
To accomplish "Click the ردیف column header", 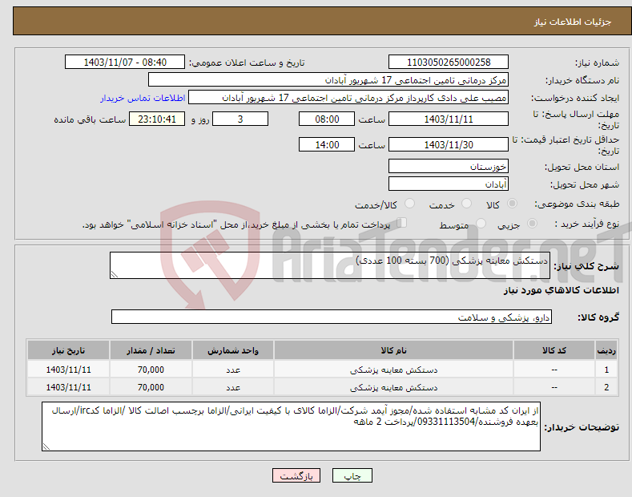I will (606, 350).
